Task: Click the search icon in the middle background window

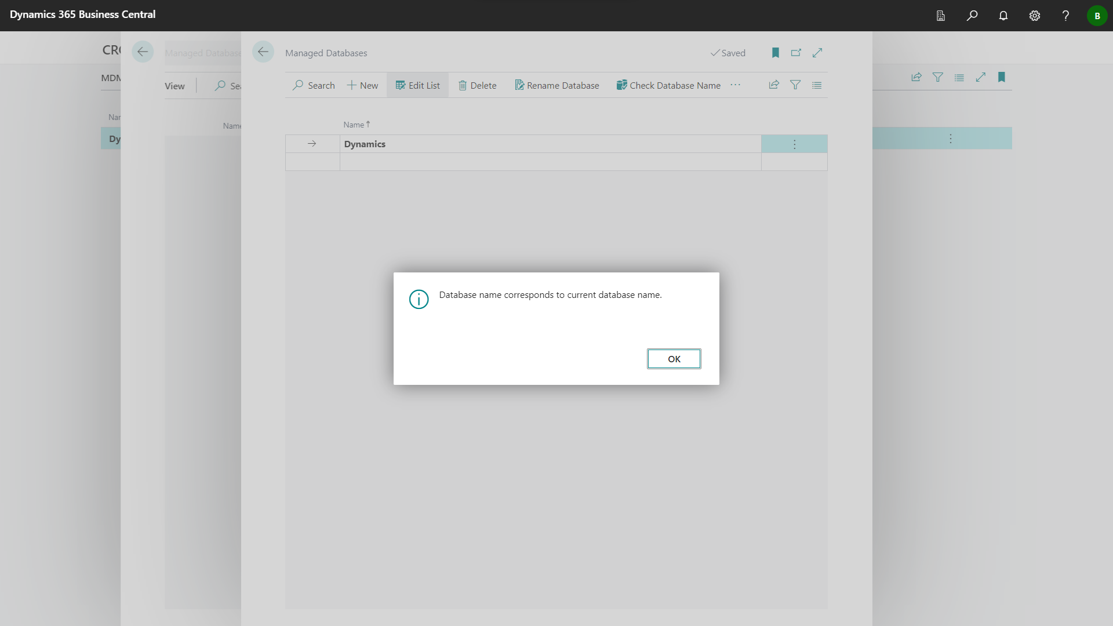Action: [x=220, y=85]
